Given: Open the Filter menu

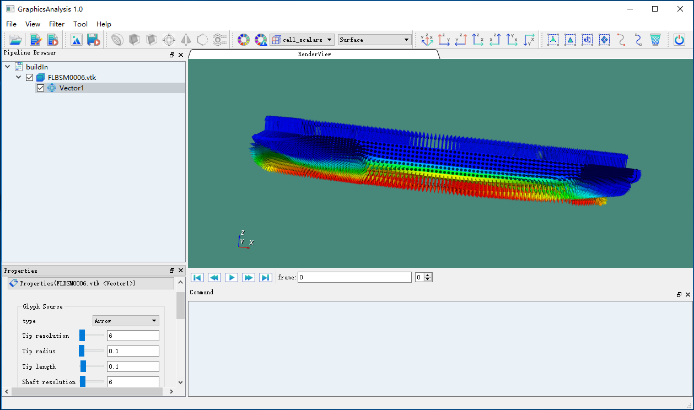Looking at the screenshot, I should (57, 24).
